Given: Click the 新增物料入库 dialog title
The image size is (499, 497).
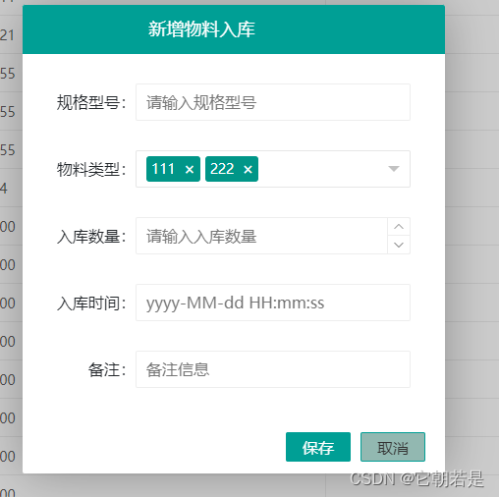Looking at the screenshot, I should (x=201, y=29).
